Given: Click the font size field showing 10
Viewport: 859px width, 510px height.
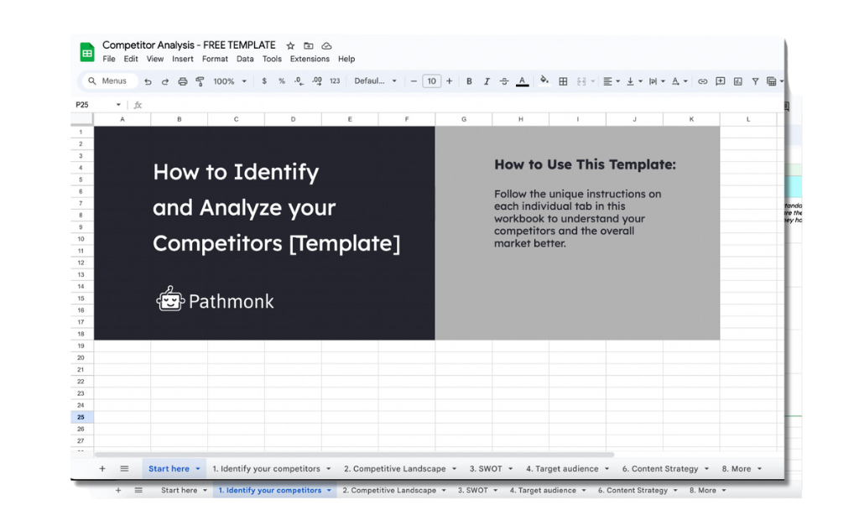Looking at the screenshot, I should (431, 81).
